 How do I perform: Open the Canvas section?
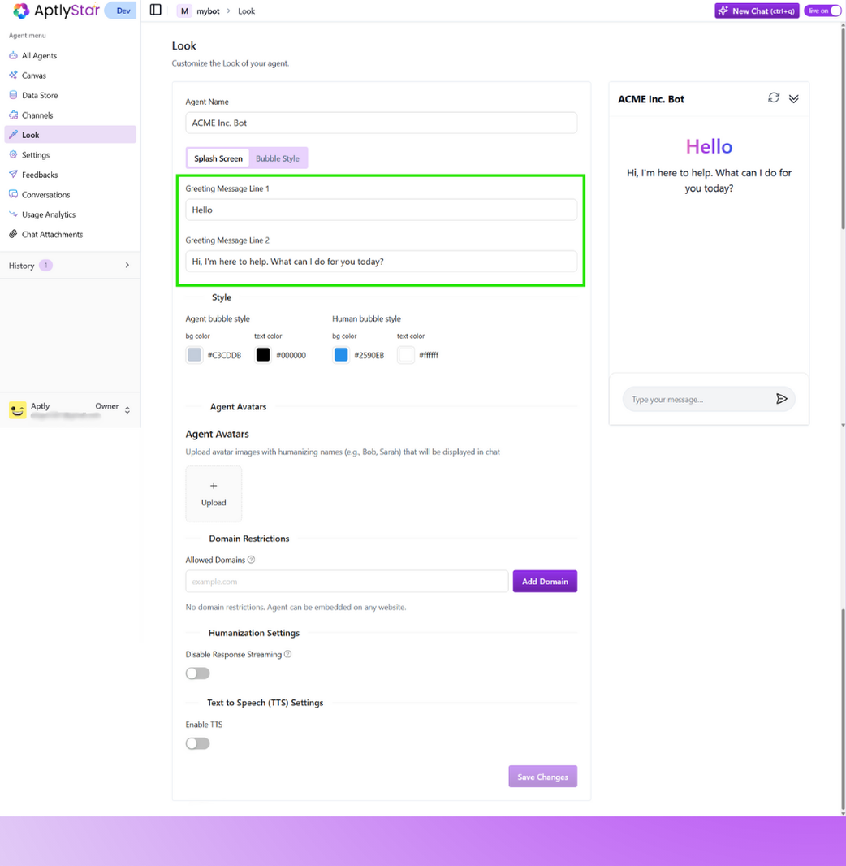pyautogui.click(x=33, y=75)
